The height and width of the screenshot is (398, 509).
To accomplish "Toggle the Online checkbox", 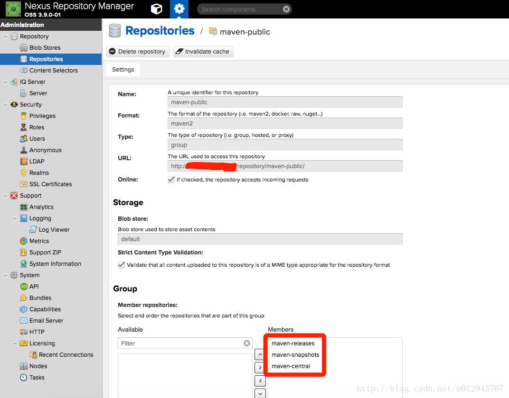I will [x=171, y=180].
